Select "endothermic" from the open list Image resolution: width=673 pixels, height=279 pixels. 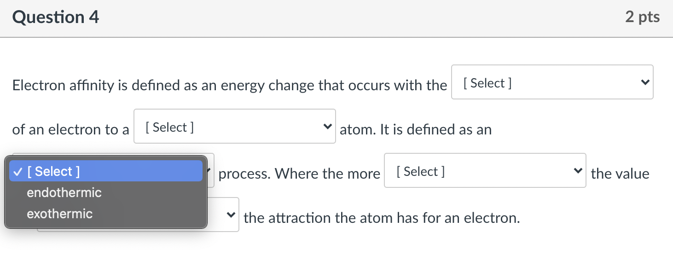[x=64, y=192]
